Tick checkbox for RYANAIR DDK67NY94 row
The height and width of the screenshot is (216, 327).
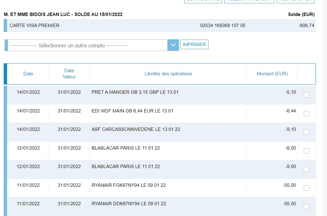click(306, 206)
